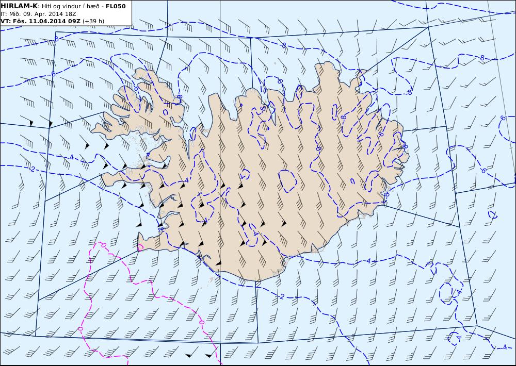Click the -2 isotherm label off Iceland's south coast
Screen dimensions: 516x366
(281, 296)
